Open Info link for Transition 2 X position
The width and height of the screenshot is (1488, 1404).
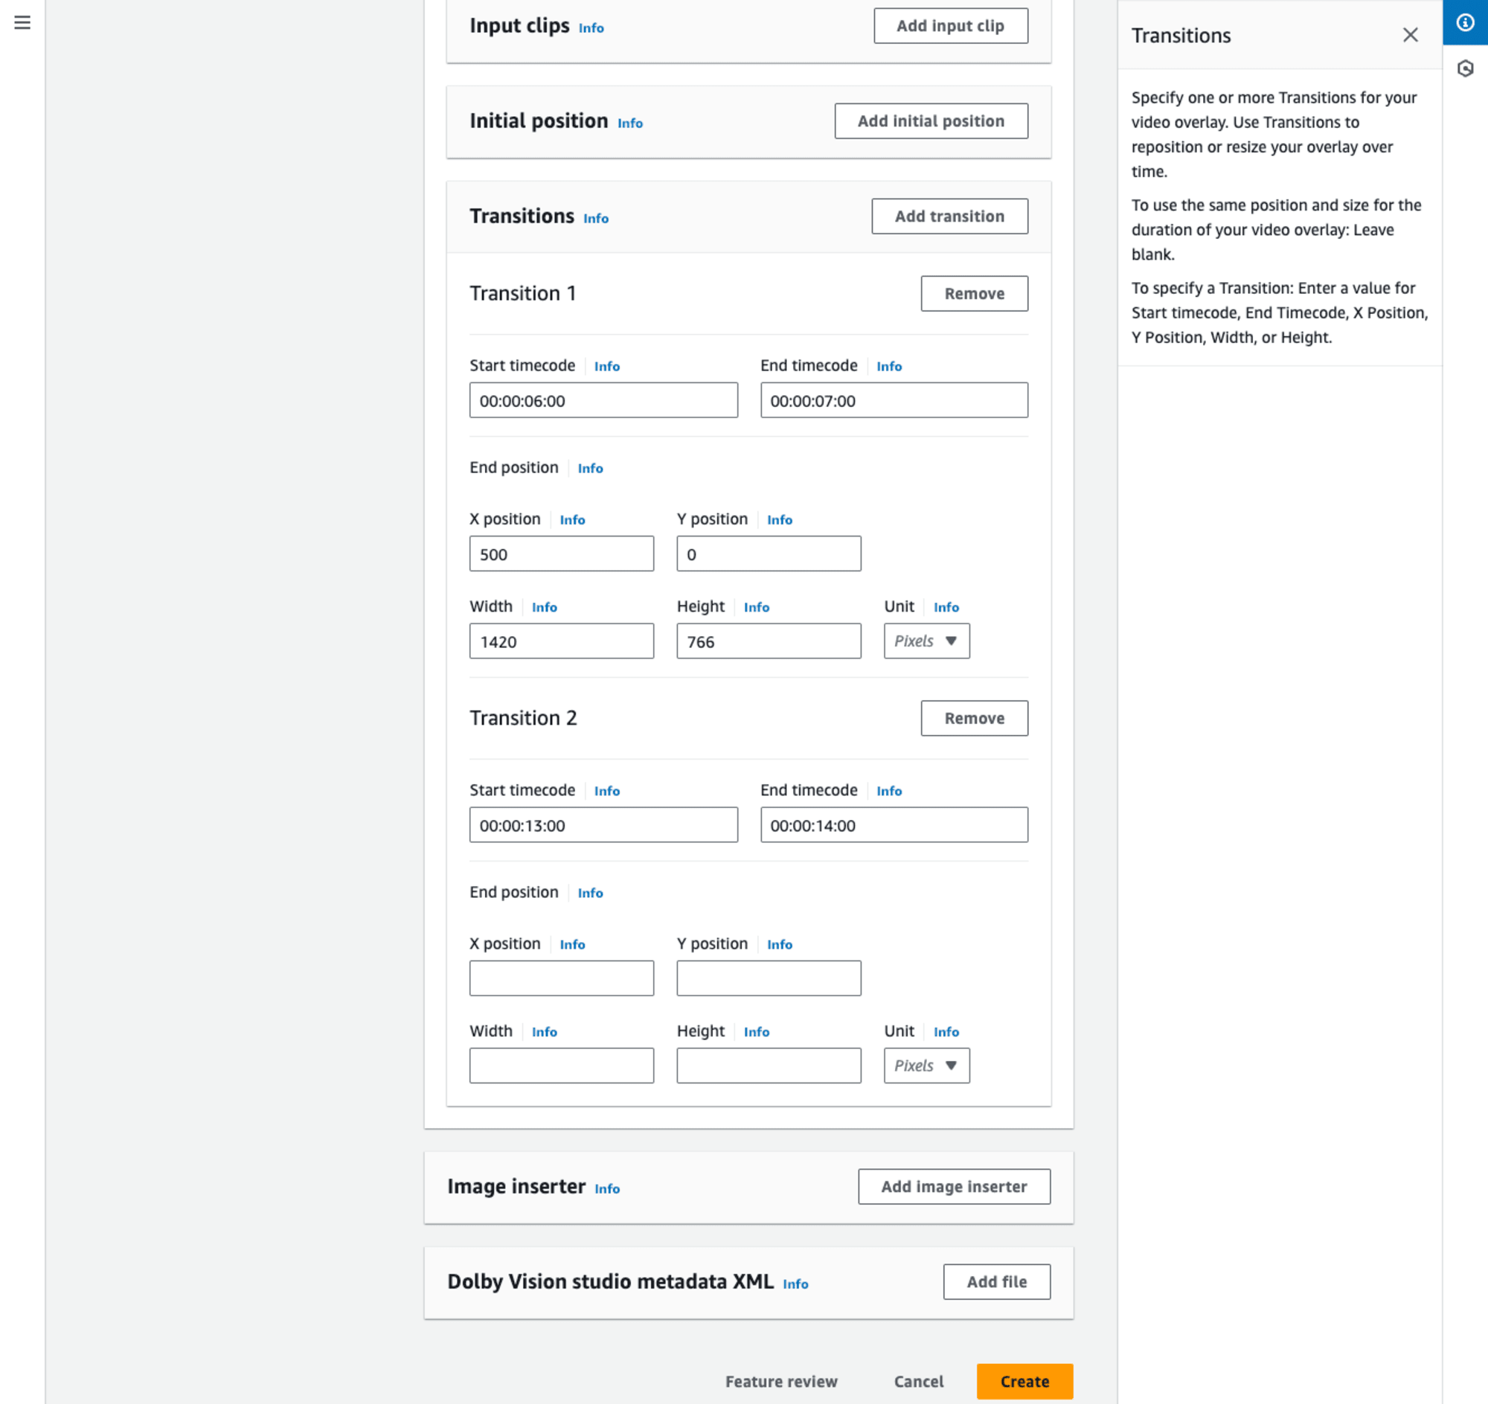click(573, 944)
